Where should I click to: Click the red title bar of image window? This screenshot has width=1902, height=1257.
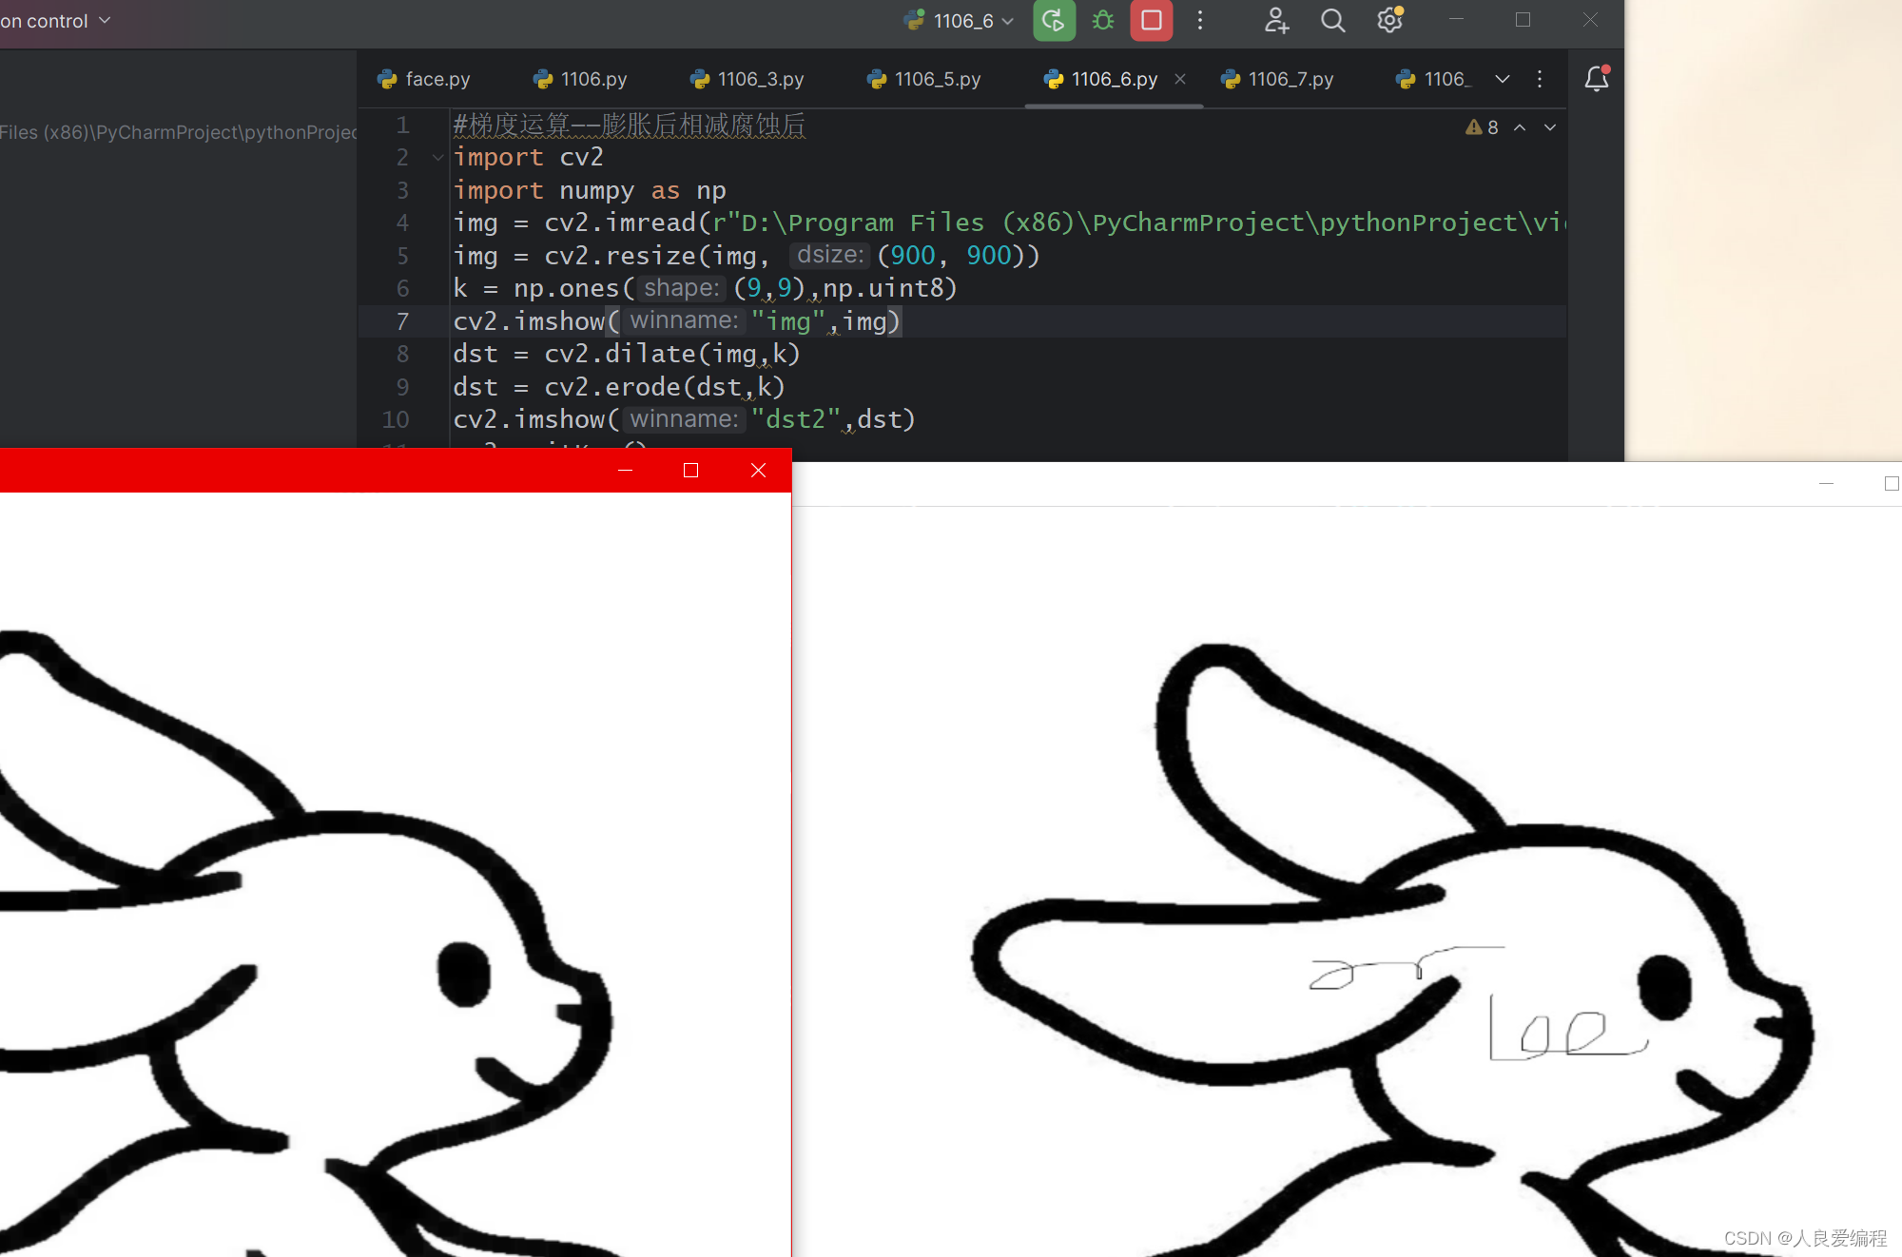click(285, 470)
